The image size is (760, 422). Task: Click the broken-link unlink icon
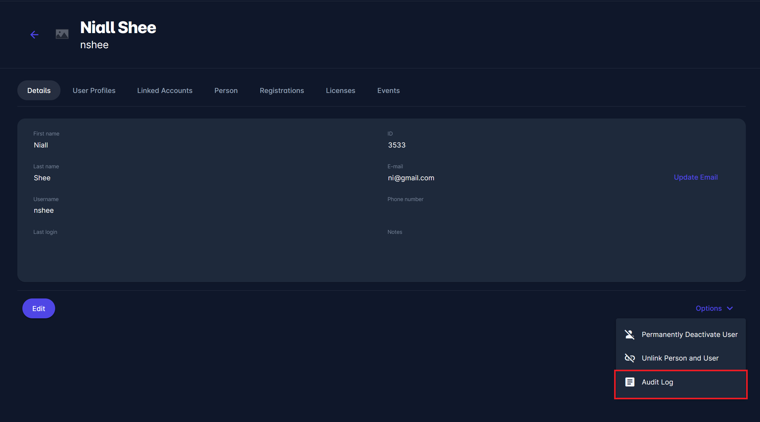coord(630,358)
